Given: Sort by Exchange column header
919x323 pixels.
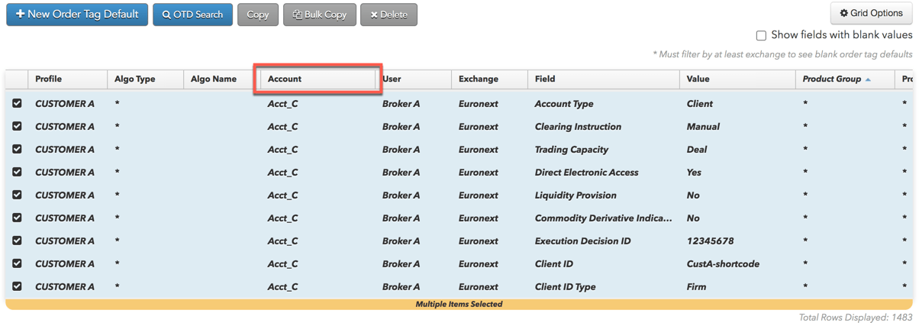Looking at the screenshot, I should (x=489, y=79).
